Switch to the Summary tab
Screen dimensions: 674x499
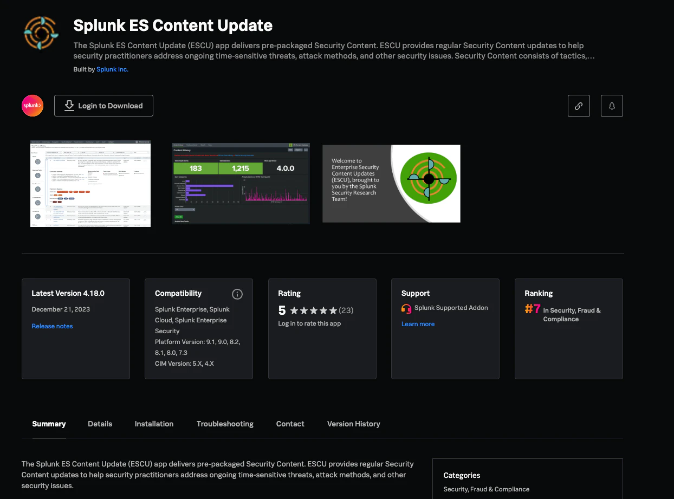click(49, 424)
